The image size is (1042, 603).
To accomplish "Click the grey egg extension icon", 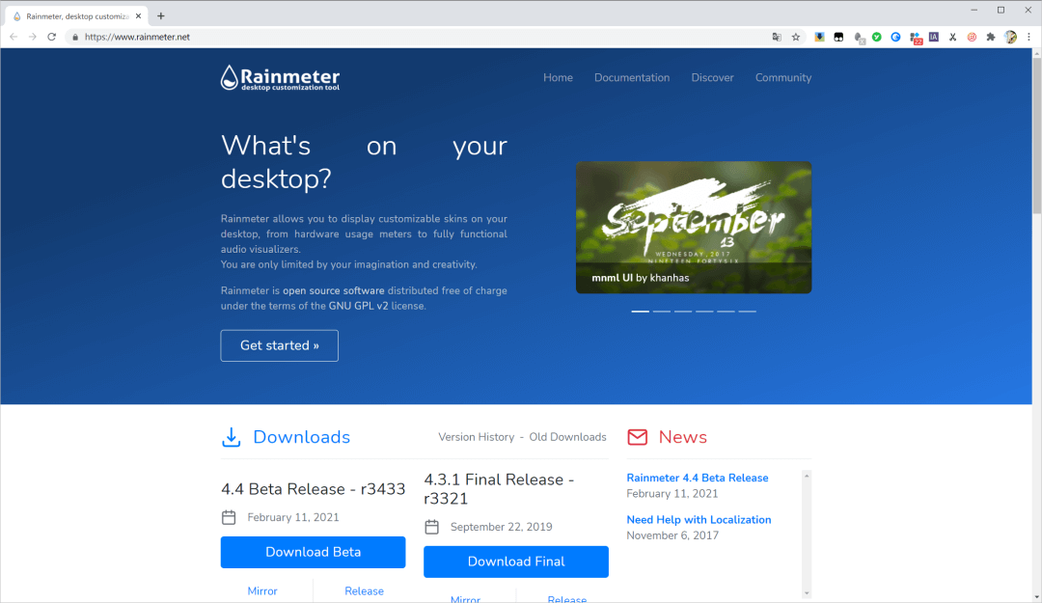I will pyautogui.click(x=859, y=38).
